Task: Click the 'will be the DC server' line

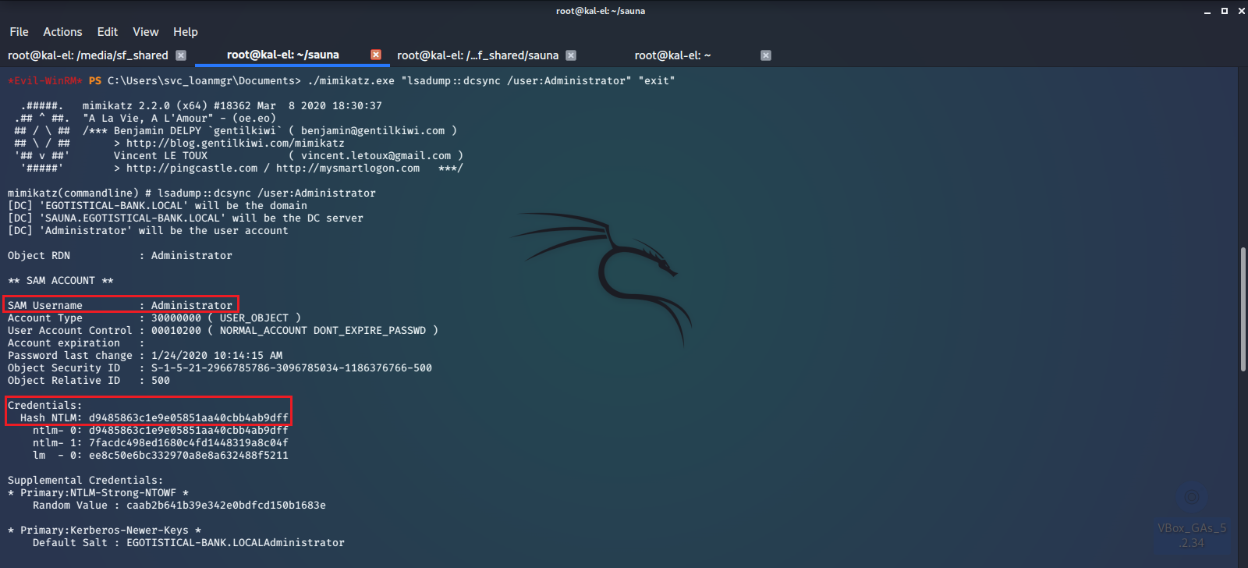Action: pyautogui.click(x=186, y=218)
